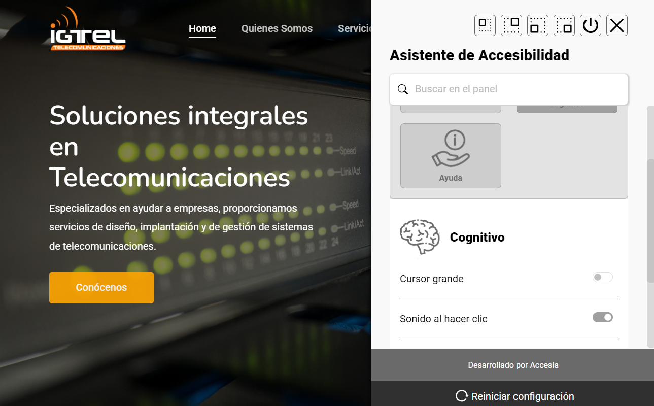This screenshot has height=406, width=654.
Task: Move accessibility panel to bottom-left corner
Action: point(538,25)
